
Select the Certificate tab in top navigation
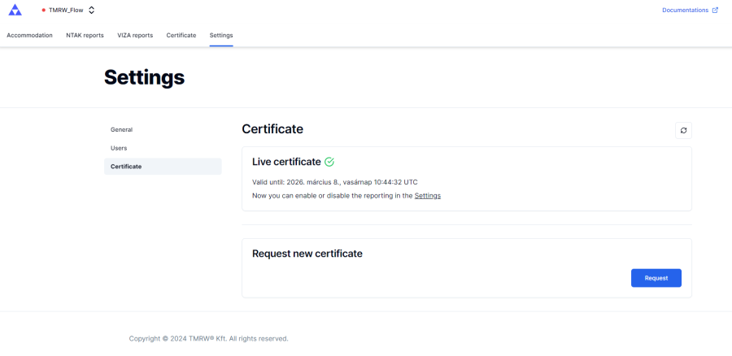click(181, 36)
